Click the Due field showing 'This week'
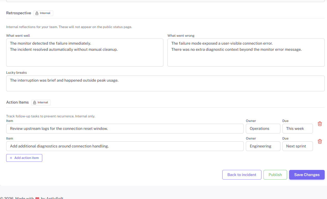327x199 pixels. point(298,128)
